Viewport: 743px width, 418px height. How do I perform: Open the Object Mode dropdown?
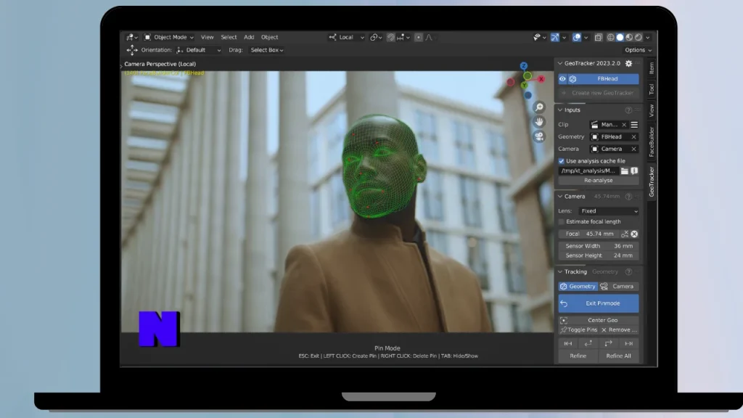[168, 37]
